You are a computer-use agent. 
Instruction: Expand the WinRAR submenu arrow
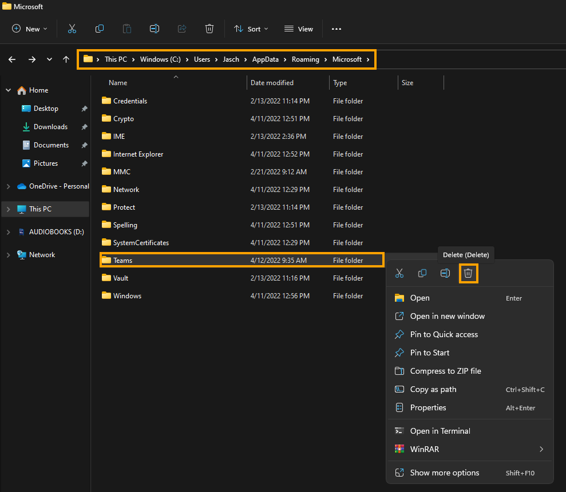point(541,449)
